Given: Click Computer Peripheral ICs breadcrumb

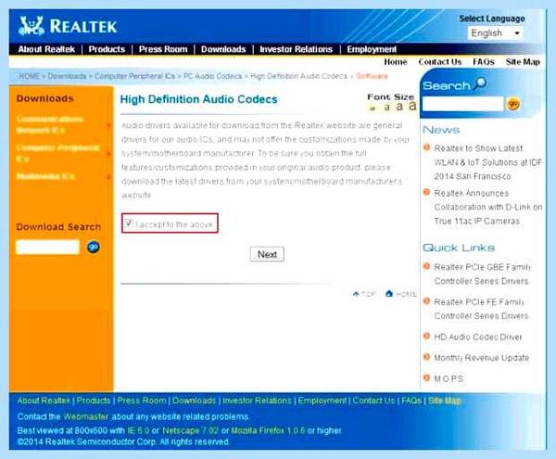Looking at the screenshot, I should (134, 76).
